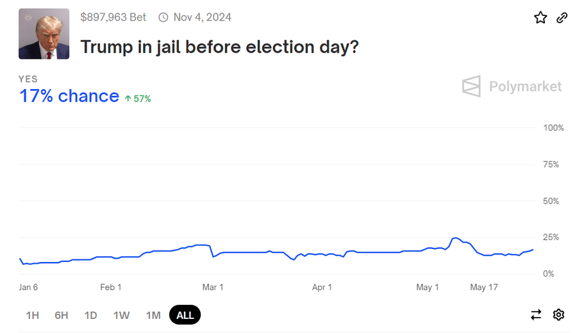Viewport: 577px width, 333px height.
Task: Open the Trump mugshot thumbnail
Action: [44, 34]
